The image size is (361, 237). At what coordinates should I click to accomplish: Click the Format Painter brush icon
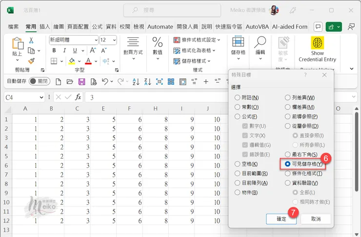[x=31, y=61]
